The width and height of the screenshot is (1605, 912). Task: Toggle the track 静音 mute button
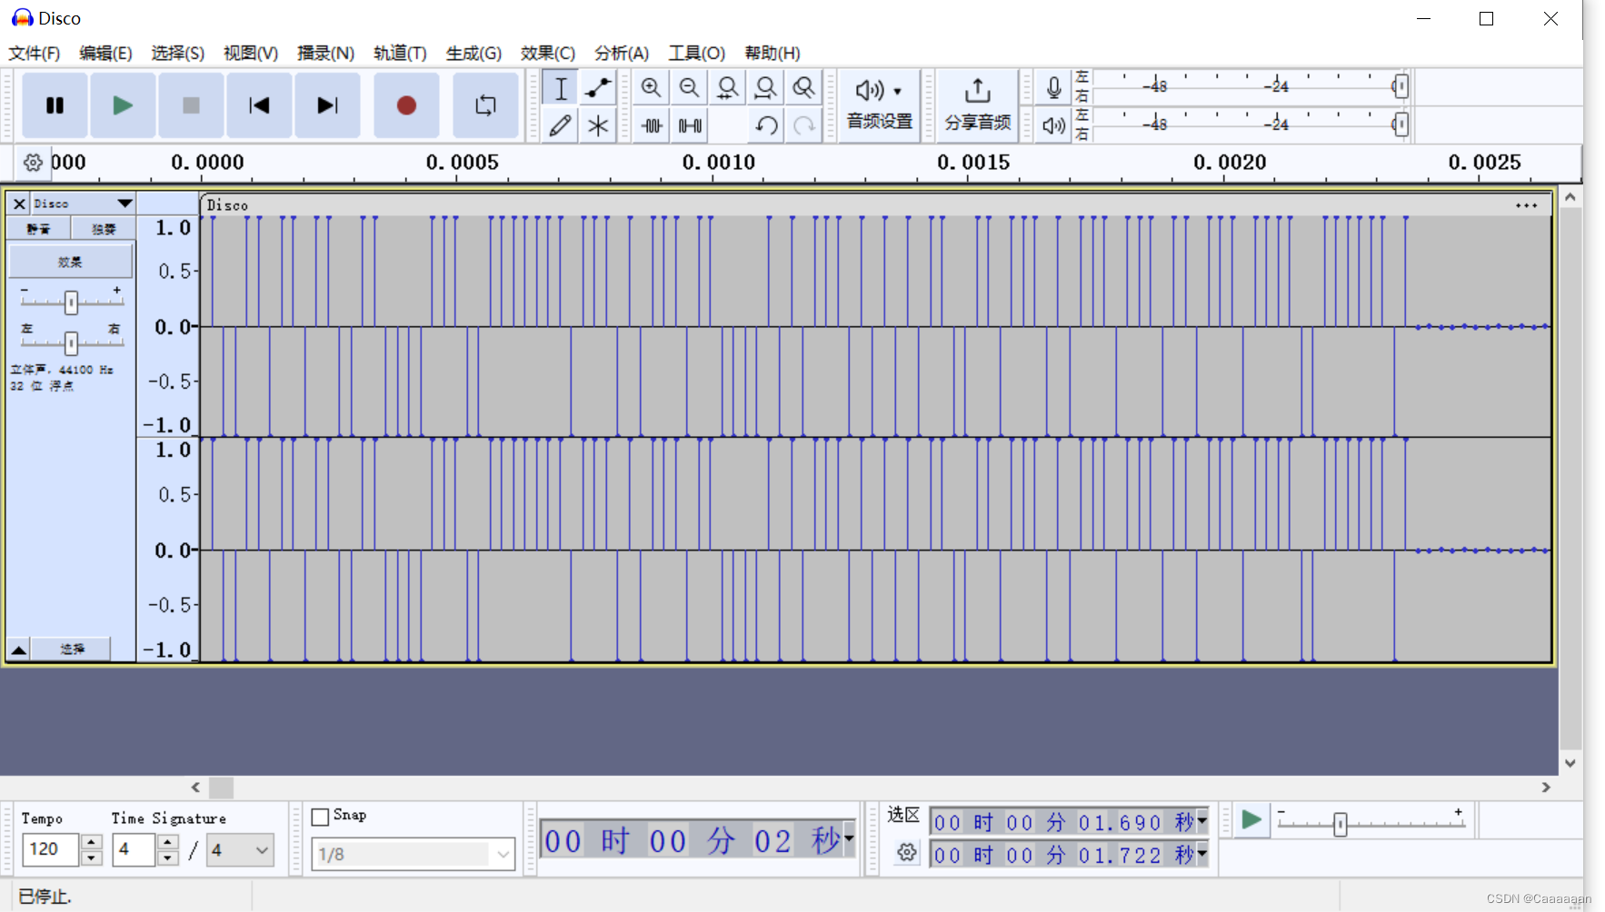point(39,229)
